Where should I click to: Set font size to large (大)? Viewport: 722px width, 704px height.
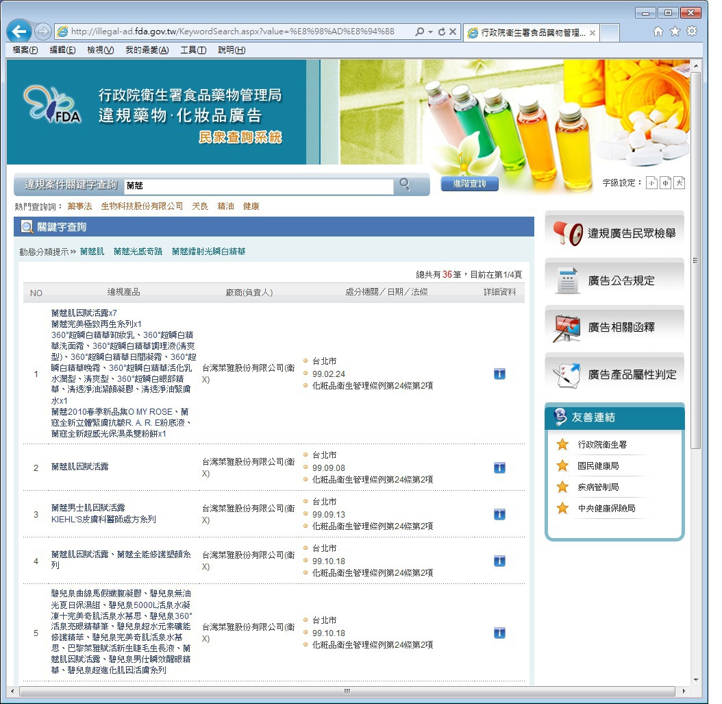click(x=679, y=183)
